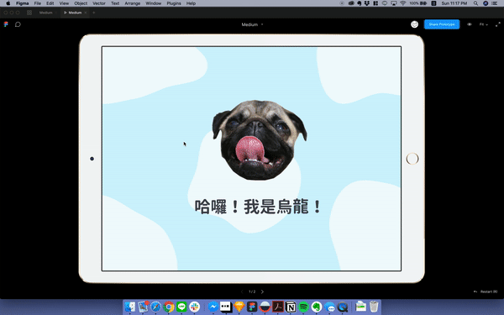
Task: Click the 1/2 frame counter
Action: tap(252, 291)
